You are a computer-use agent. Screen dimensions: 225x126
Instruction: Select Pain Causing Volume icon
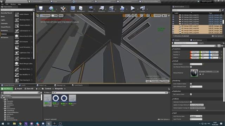click(x=17, y=80)
